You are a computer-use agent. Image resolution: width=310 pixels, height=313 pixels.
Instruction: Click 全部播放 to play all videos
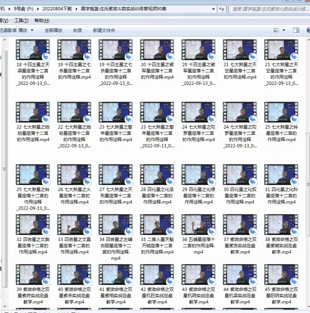click(x=54, y=30)
